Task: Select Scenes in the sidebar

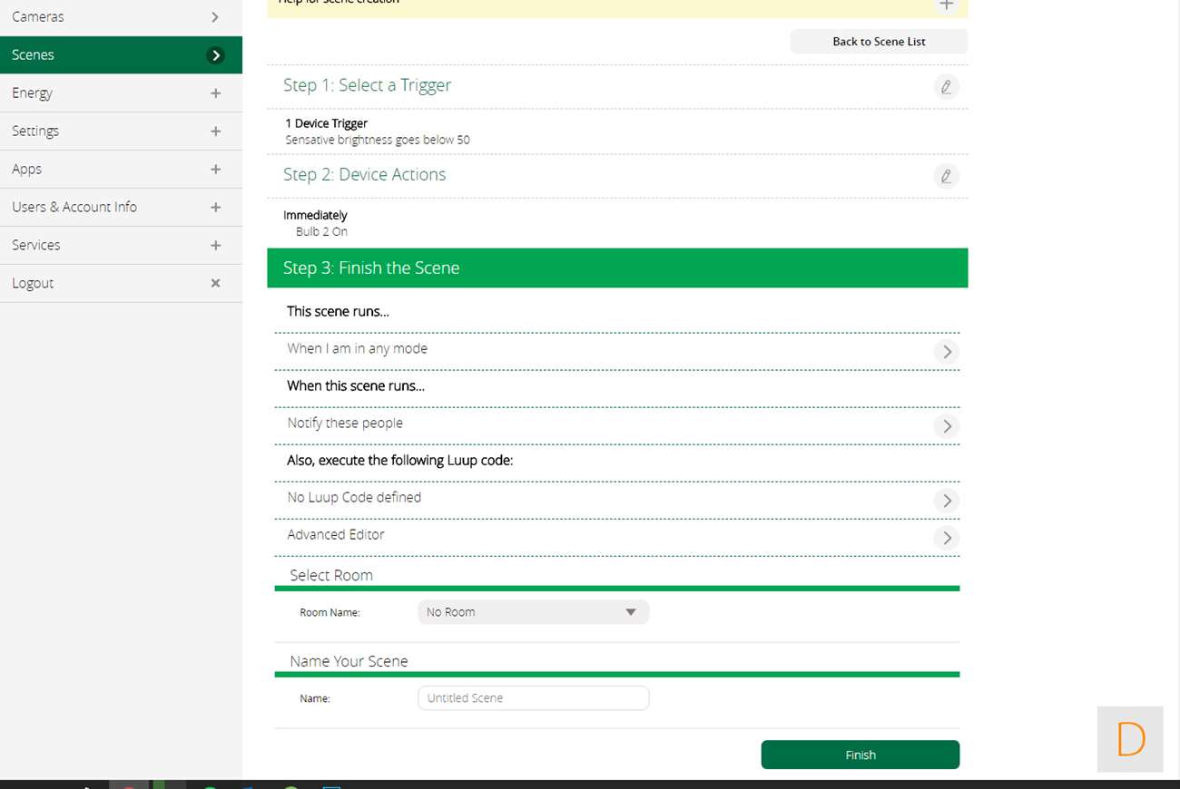Action: click(121, 55)
